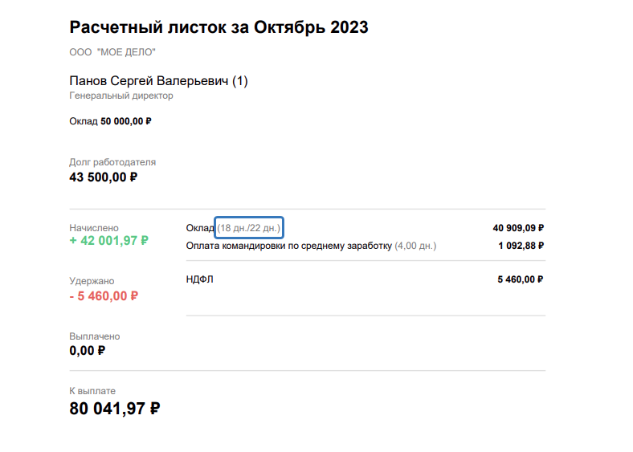Screen dimensions: 633x452
Task: Click the НДФЛ deduction row label
Action: coord(199,279)
